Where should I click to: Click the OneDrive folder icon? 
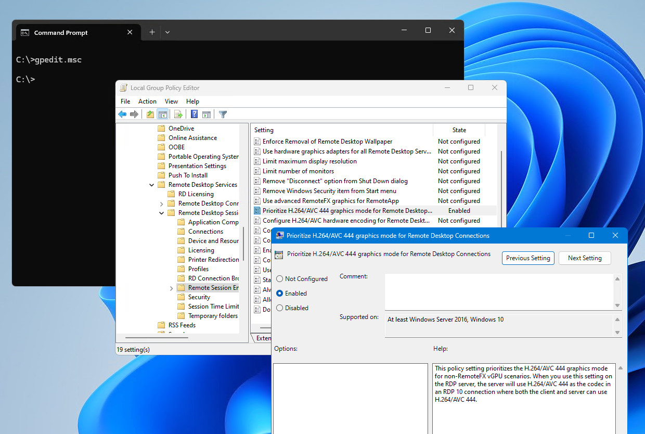pyautogui.click(x=161, y=129)
